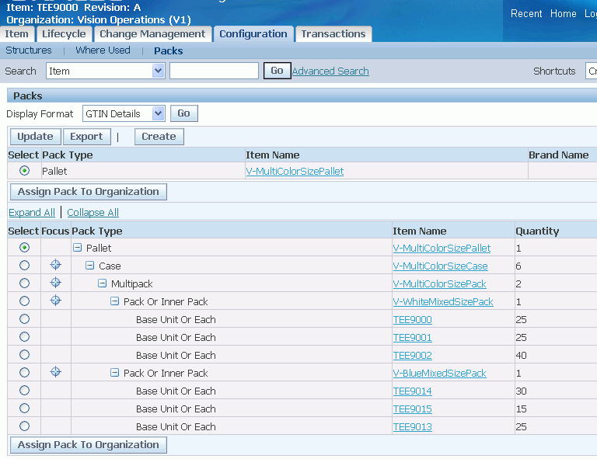Viewport: 597px width, 459px height.
Task: Open V-MultiColorSizePallet link in top table
Action: click(x=295, y=171)
